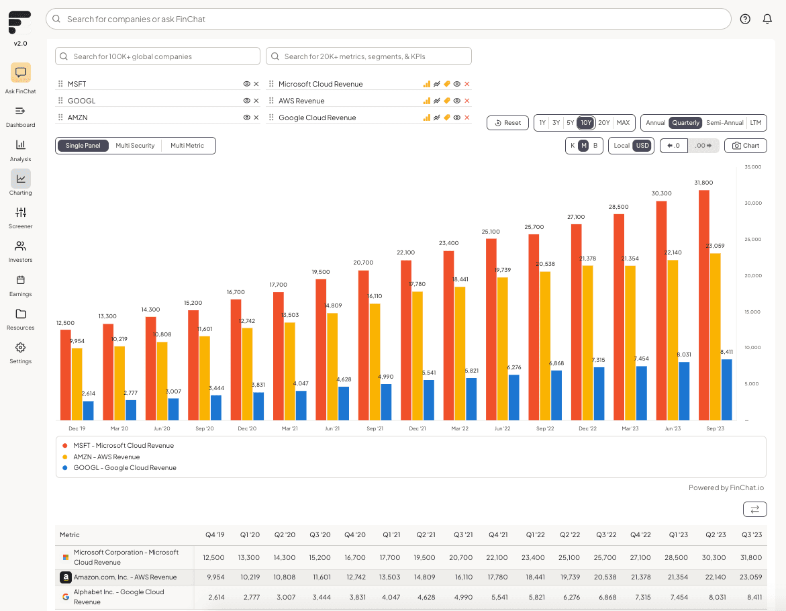Grab the drag handle beside AWS Revenue

[271, 101]
